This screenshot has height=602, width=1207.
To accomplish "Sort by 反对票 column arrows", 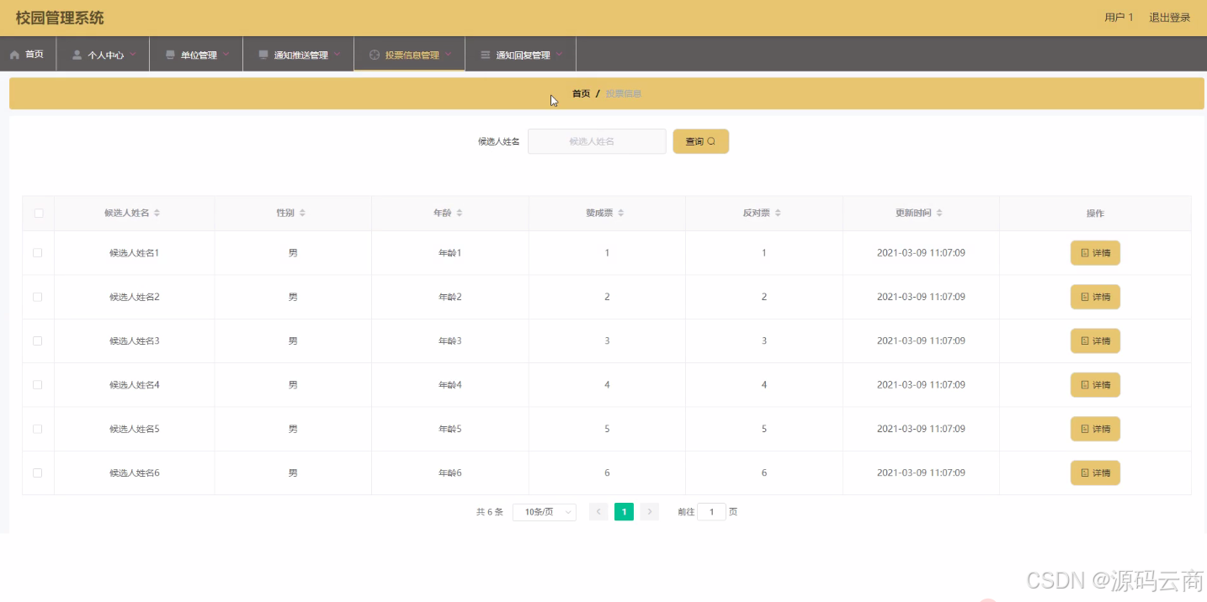I will coord(778,214).
